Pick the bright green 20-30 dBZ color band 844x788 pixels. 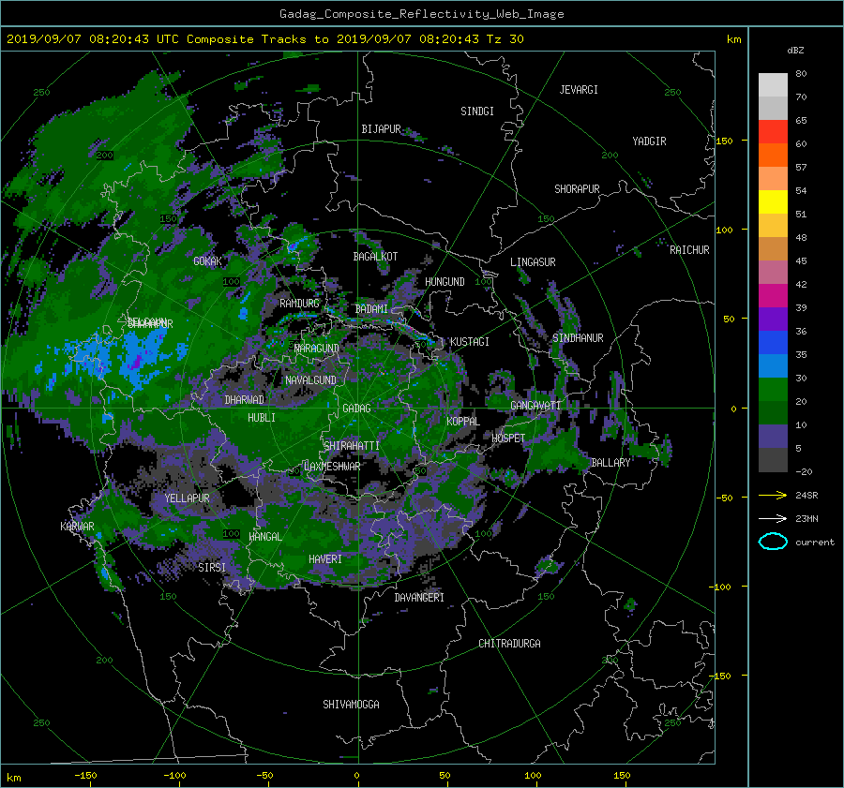[773, 389]
